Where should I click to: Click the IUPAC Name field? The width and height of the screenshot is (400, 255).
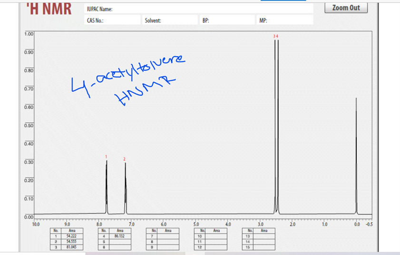point(198,9)
